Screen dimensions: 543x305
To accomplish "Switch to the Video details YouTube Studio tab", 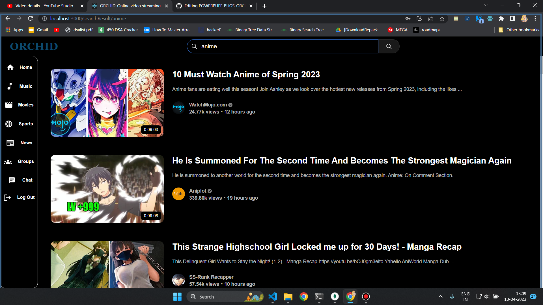I will click(x=44, y=6).
